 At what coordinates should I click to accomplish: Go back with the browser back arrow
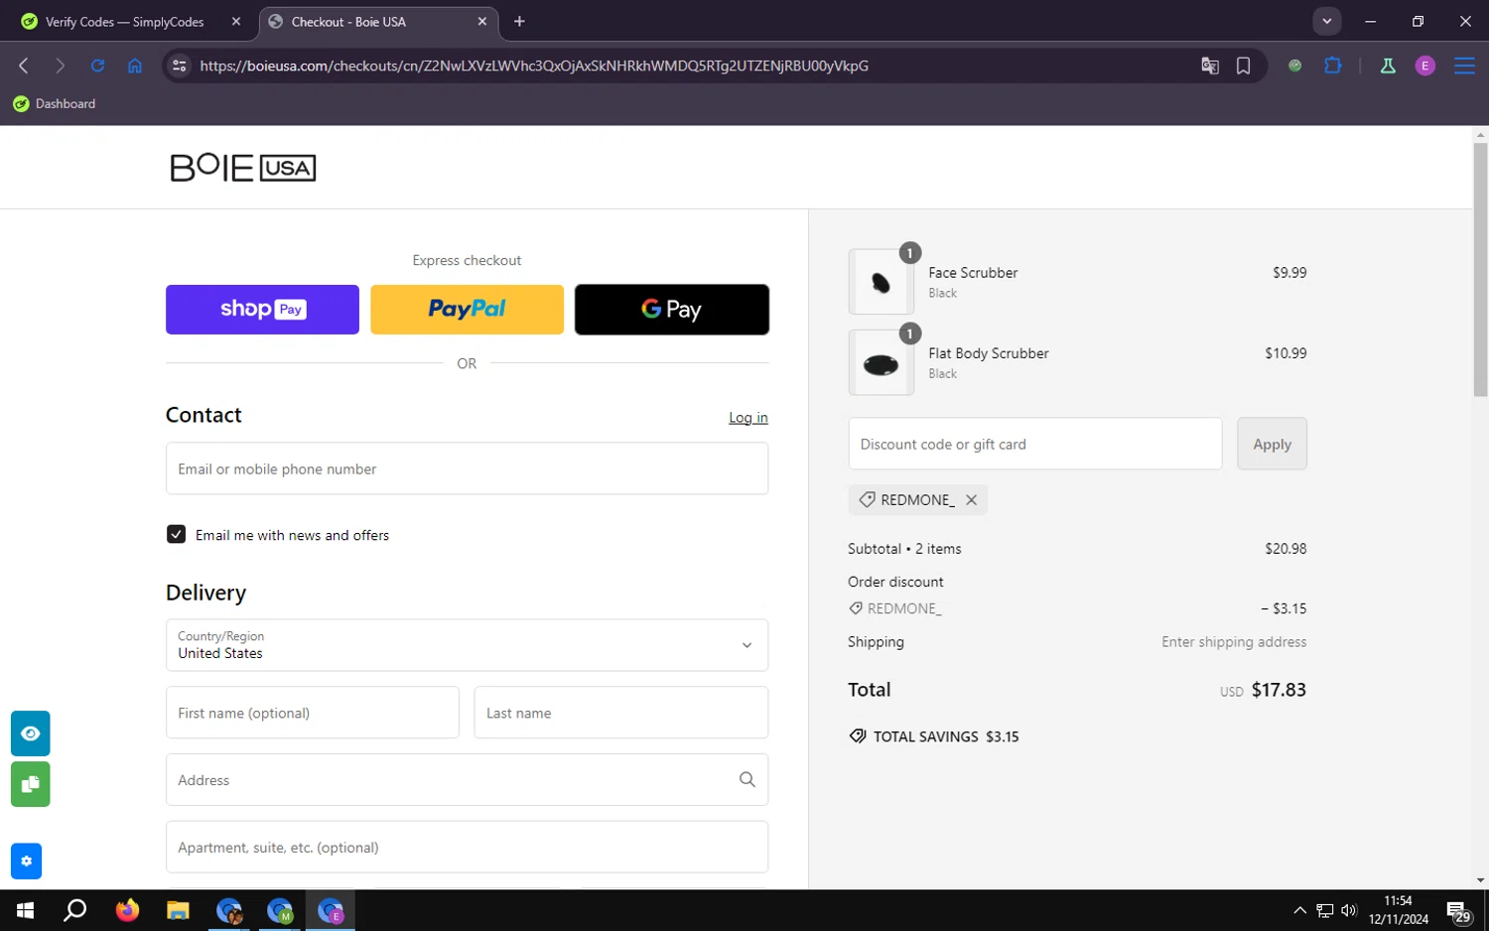24,66
